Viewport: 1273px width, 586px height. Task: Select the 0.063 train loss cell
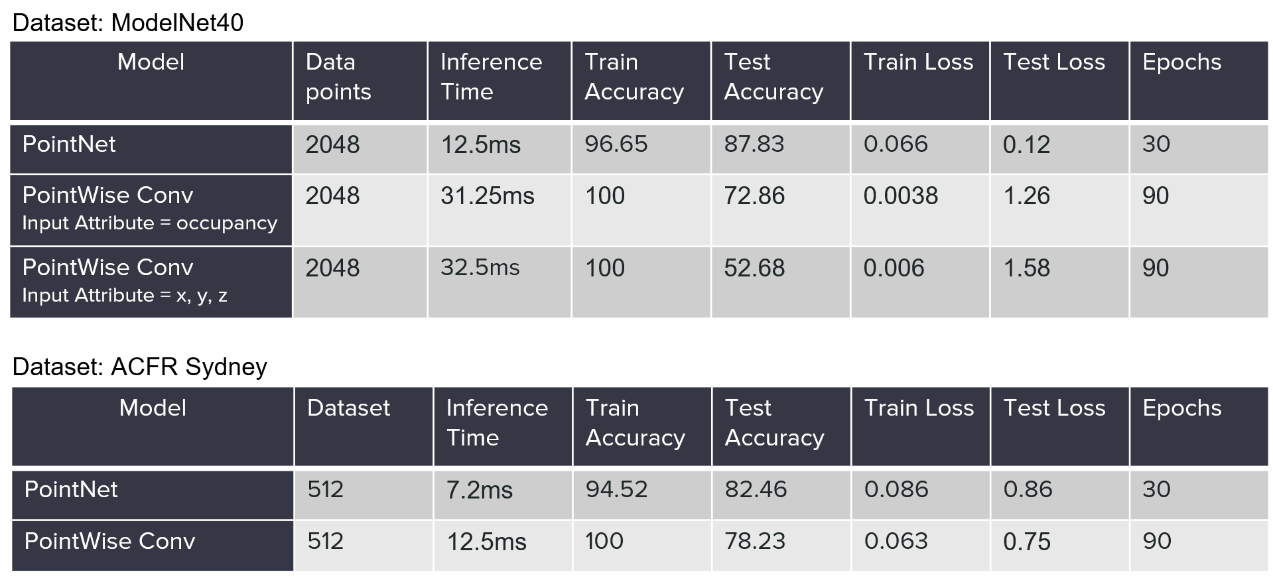[x=896, y=542]
